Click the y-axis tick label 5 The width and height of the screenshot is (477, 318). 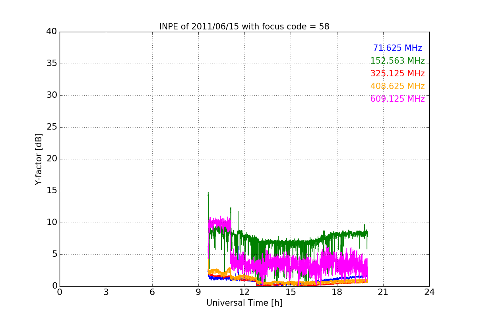54,254
